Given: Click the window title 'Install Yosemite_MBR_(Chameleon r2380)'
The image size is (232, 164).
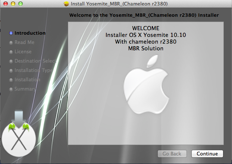Looking at the screenshot, I should point(119,4).
